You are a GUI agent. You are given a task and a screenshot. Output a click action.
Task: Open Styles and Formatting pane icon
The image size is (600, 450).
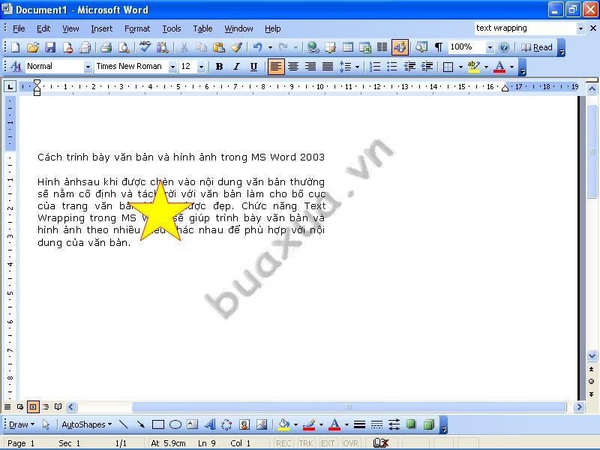(x=16, y=67)
